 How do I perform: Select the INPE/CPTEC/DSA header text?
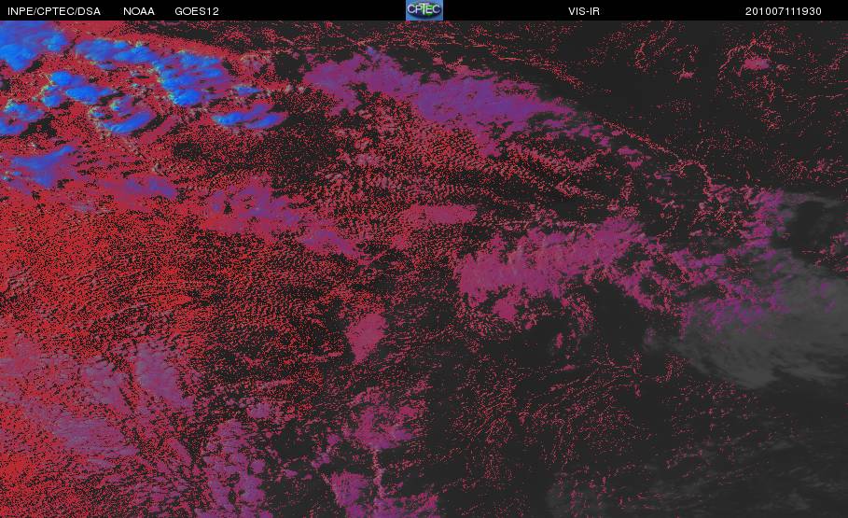54,11
